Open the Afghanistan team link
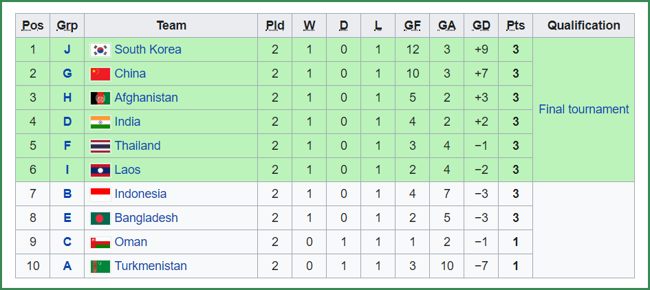This screenshot has width=650, height=290. 147,98
